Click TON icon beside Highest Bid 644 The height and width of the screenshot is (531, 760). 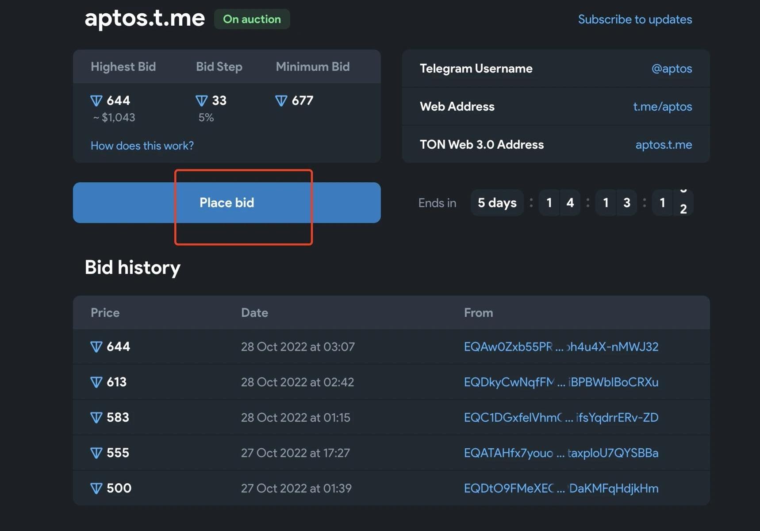click(x=96, y=101)
